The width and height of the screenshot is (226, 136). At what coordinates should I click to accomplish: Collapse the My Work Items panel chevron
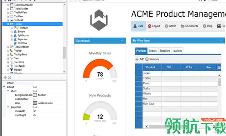click(x=221, y=40)
